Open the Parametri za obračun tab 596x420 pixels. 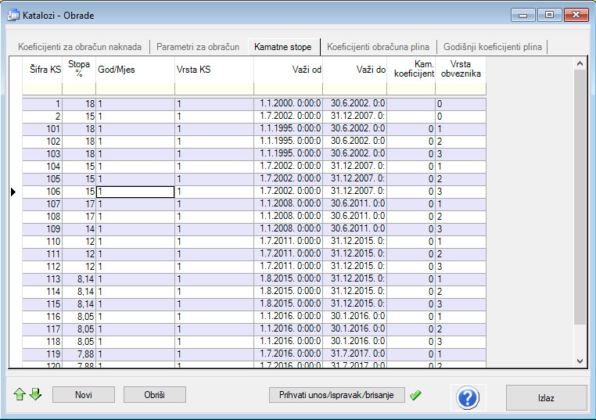pos(198,47)
